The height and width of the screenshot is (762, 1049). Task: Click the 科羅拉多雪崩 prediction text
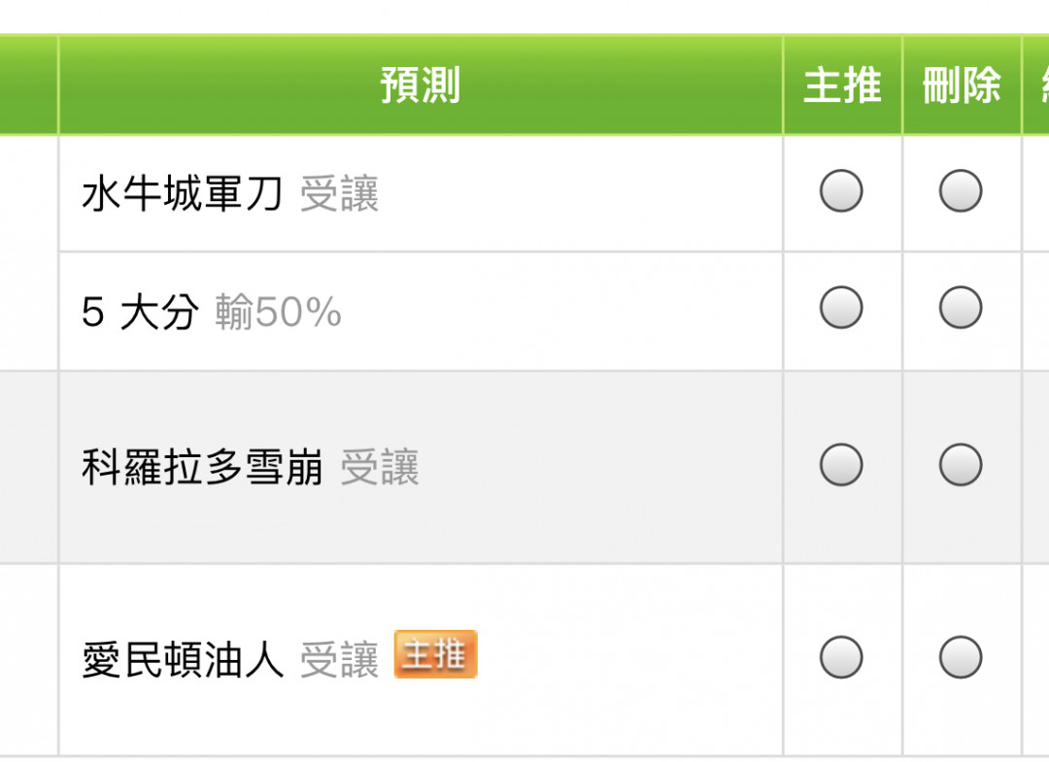tap(202, 467)
